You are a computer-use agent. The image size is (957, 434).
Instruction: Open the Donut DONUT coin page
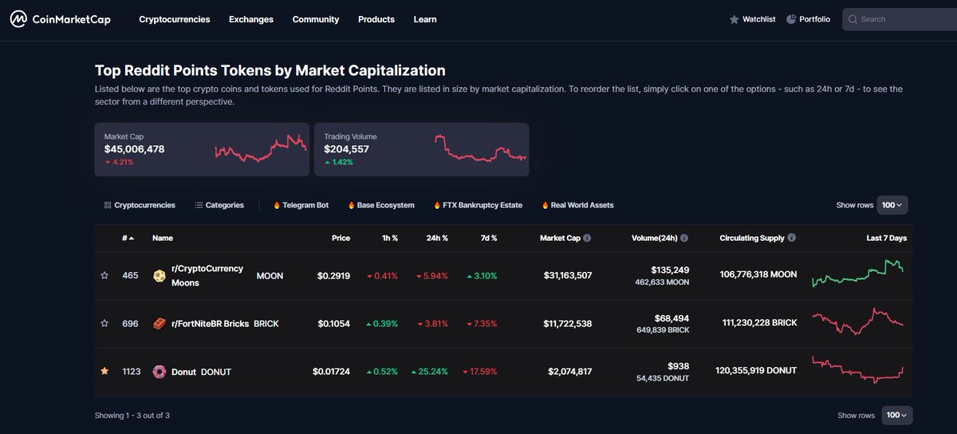pyautogui.click(x=201, y=372)
